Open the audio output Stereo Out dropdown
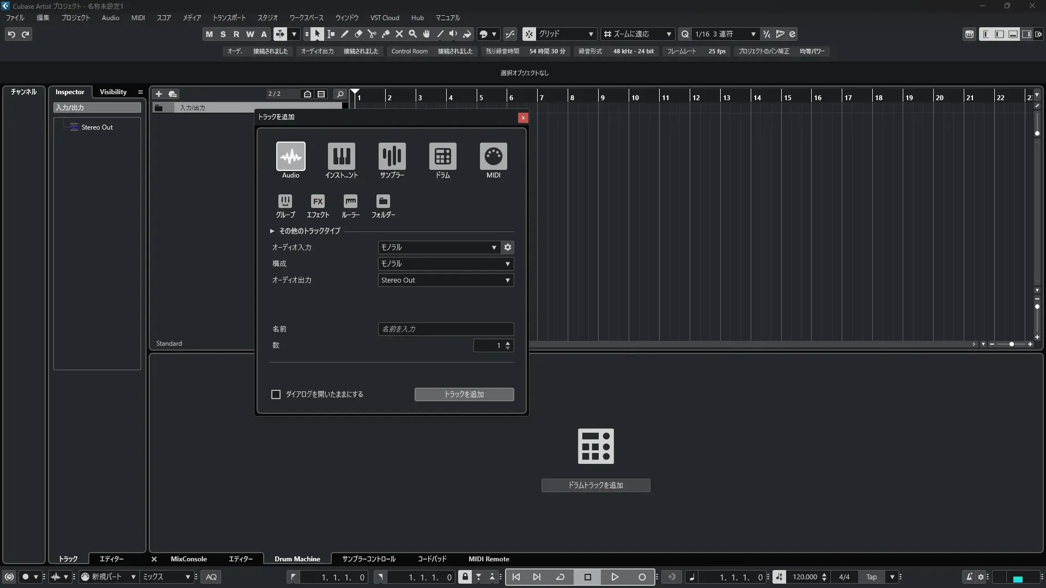Image resolution: width=1046 pixels, height=588 pixels. coord(446,280)
